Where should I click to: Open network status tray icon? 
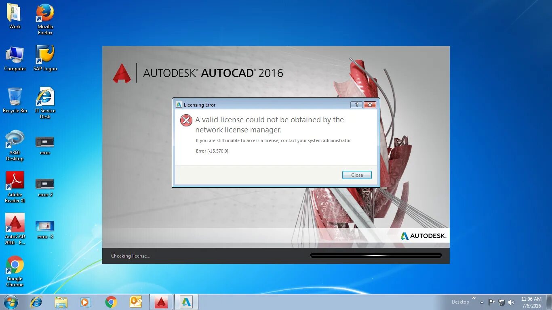501,302
